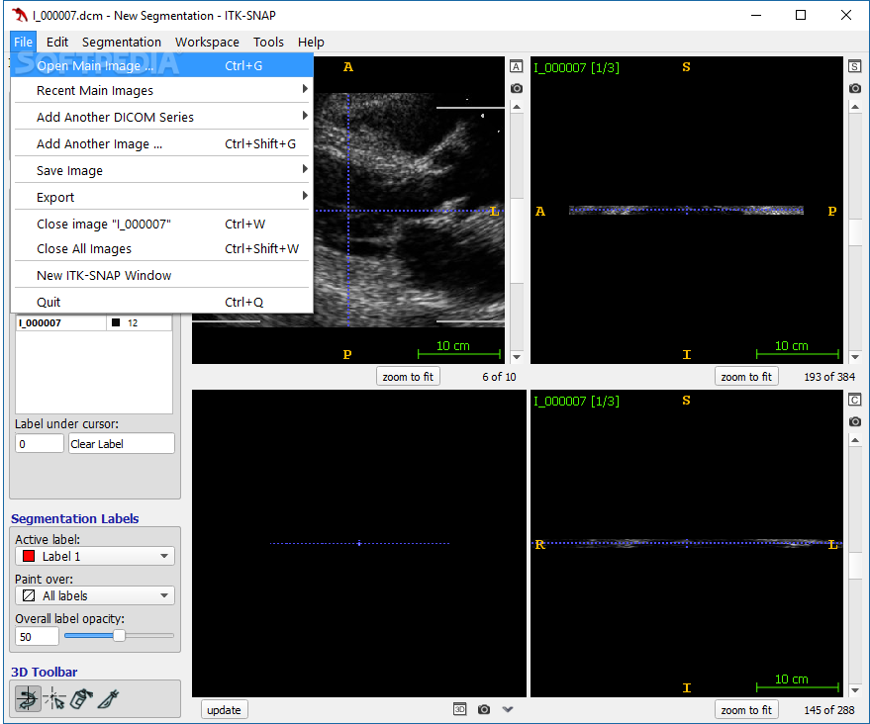Select the I_000007 row in layer table

coord(94,322)
